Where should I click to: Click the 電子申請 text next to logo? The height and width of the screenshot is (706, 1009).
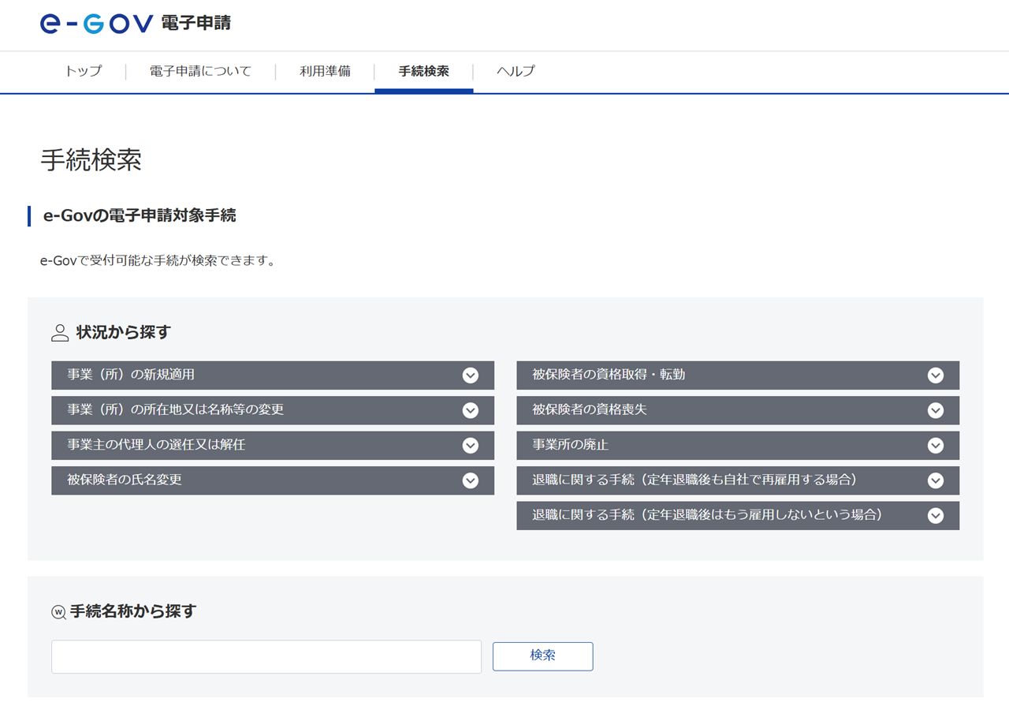[x=195, y=24]
